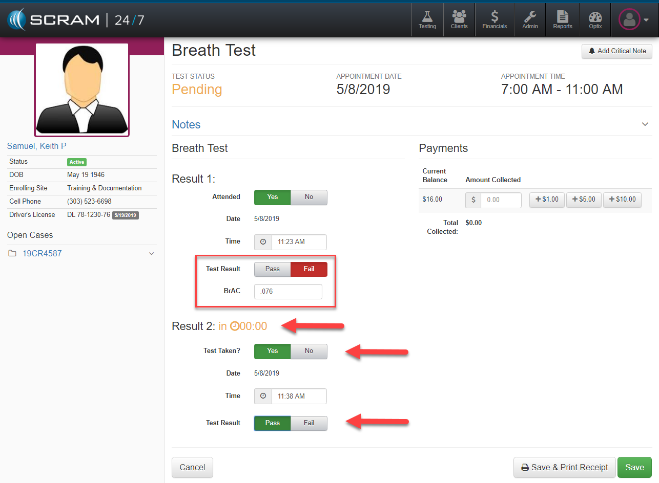The height and width of the screenshot is (483, 659).
Task: Set Result 2 Test Result to Fail
Action: point(308,423)
